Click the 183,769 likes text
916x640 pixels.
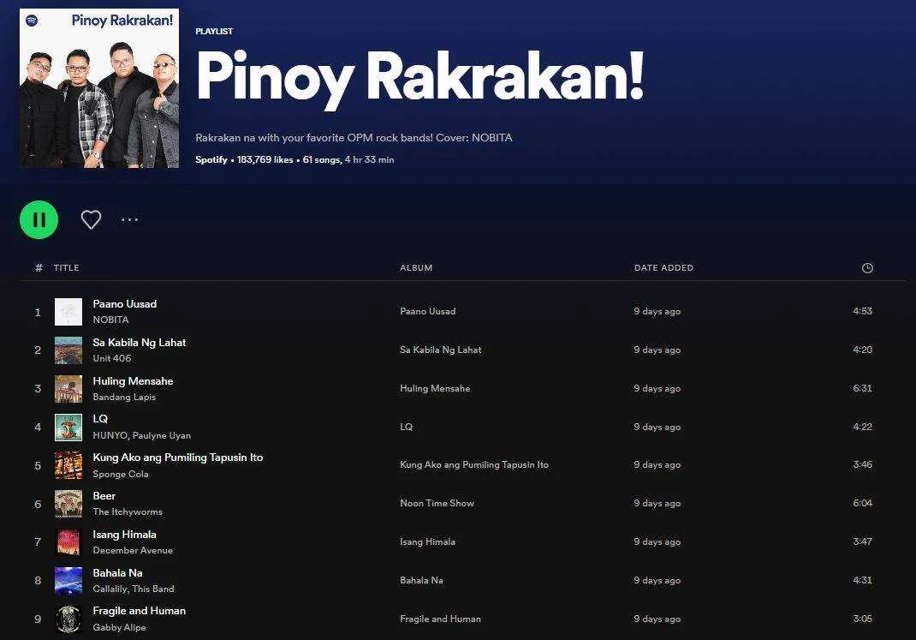pyautogui.click(x=265, y=159)
